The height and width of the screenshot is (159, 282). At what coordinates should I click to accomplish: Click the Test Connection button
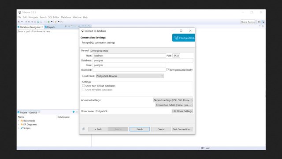click(182, 129)
